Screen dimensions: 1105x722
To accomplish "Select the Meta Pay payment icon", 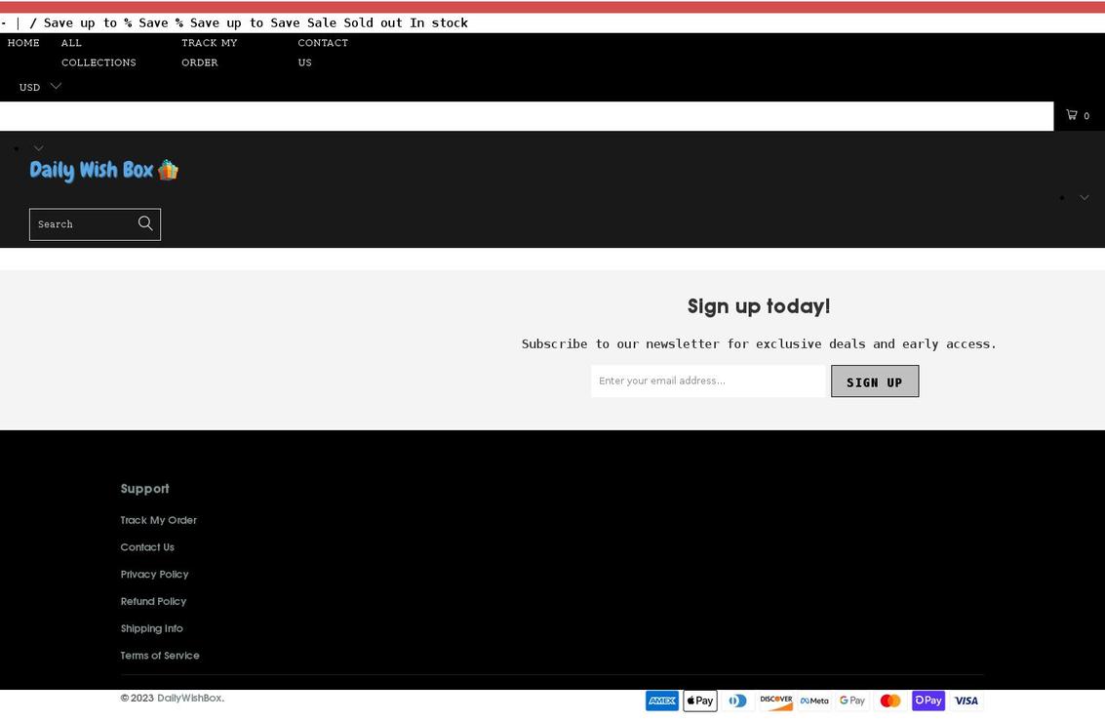I will [x=814, y=701].
